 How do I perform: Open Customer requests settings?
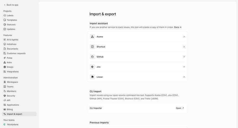click(19, 53)
